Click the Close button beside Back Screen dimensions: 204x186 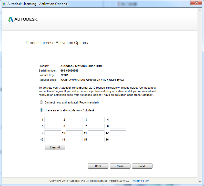point(120,166)
